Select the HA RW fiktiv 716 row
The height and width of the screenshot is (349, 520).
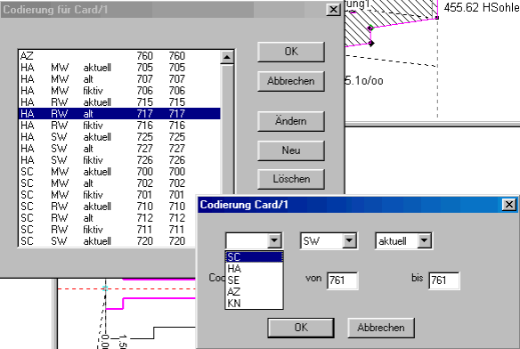click(119, 126)
